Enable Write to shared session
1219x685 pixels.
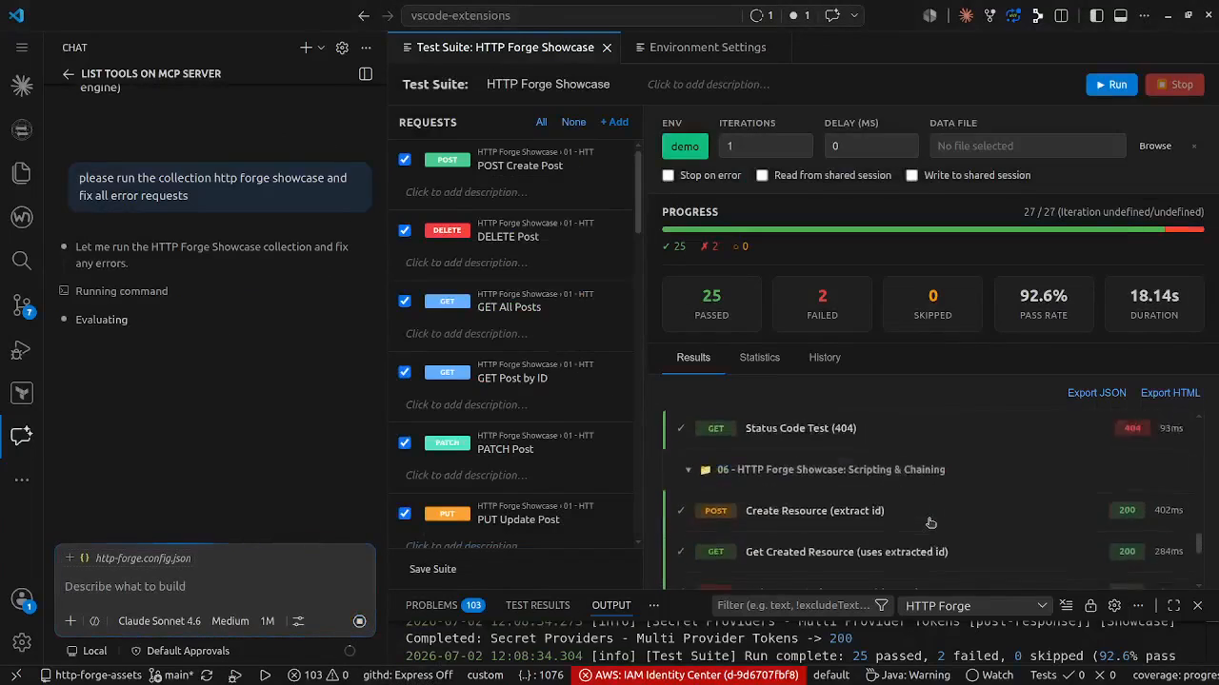pos(911,175)
